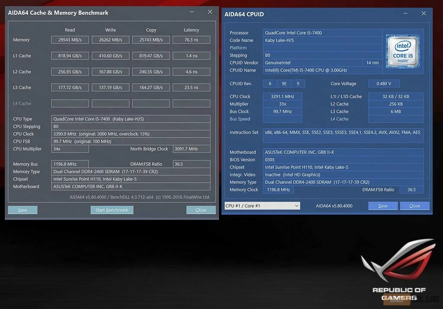Click L2 Cache read value 256.93 GB/s

tap(70, 72)
